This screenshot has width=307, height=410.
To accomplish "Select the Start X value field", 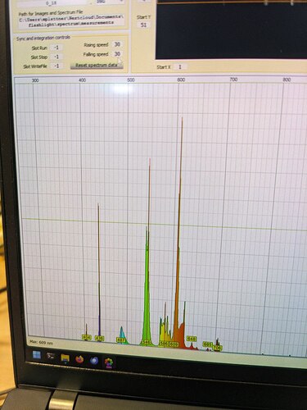I will pos(180,66).
